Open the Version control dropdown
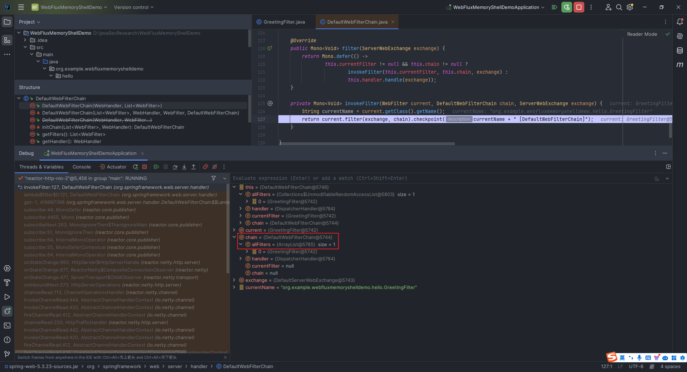Screen dimensions: 687x372 (x=134, y=7)
